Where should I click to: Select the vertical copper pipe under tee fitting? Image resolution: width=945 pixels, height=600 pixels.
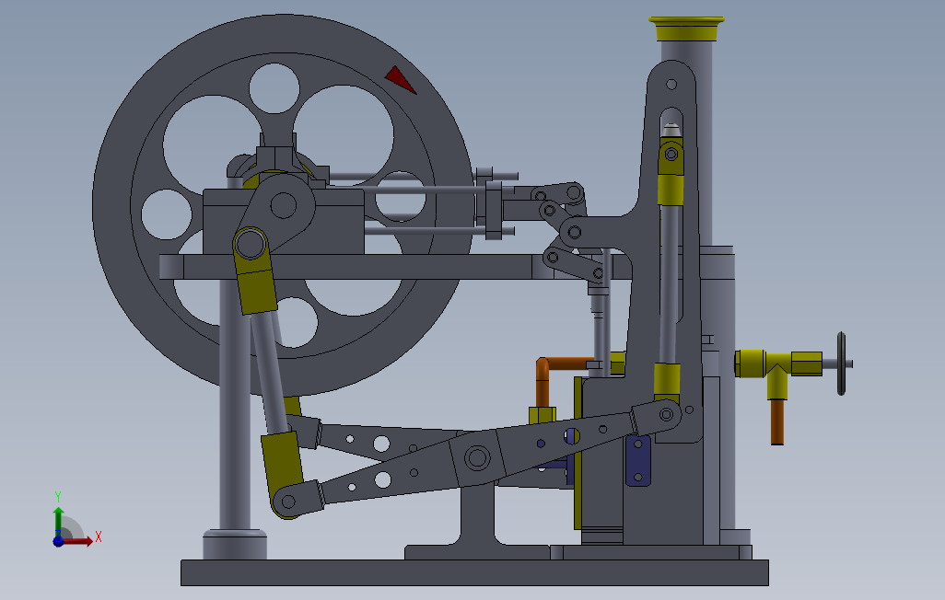[777, 421]
